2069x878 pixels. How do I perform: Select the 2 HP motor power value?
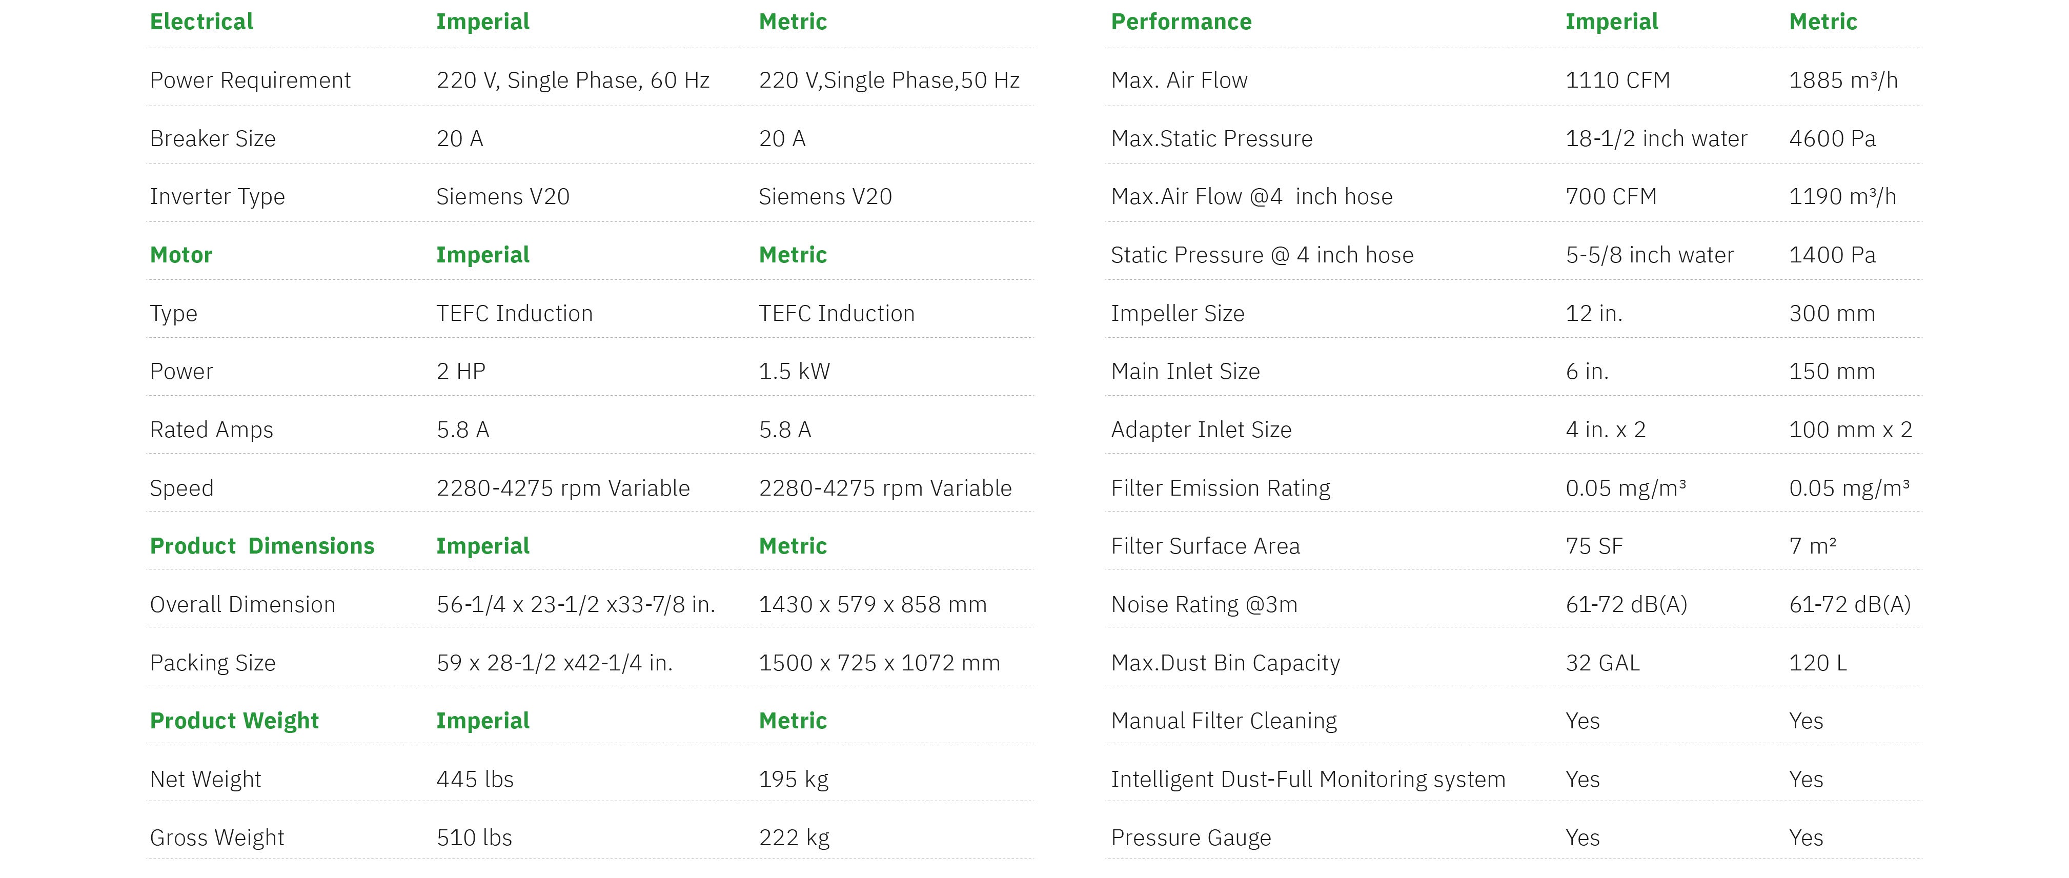[x=461, y=371]
